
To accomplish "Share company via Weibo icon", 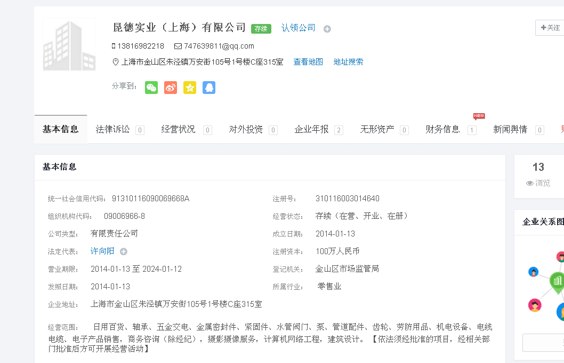I will 171,88.
